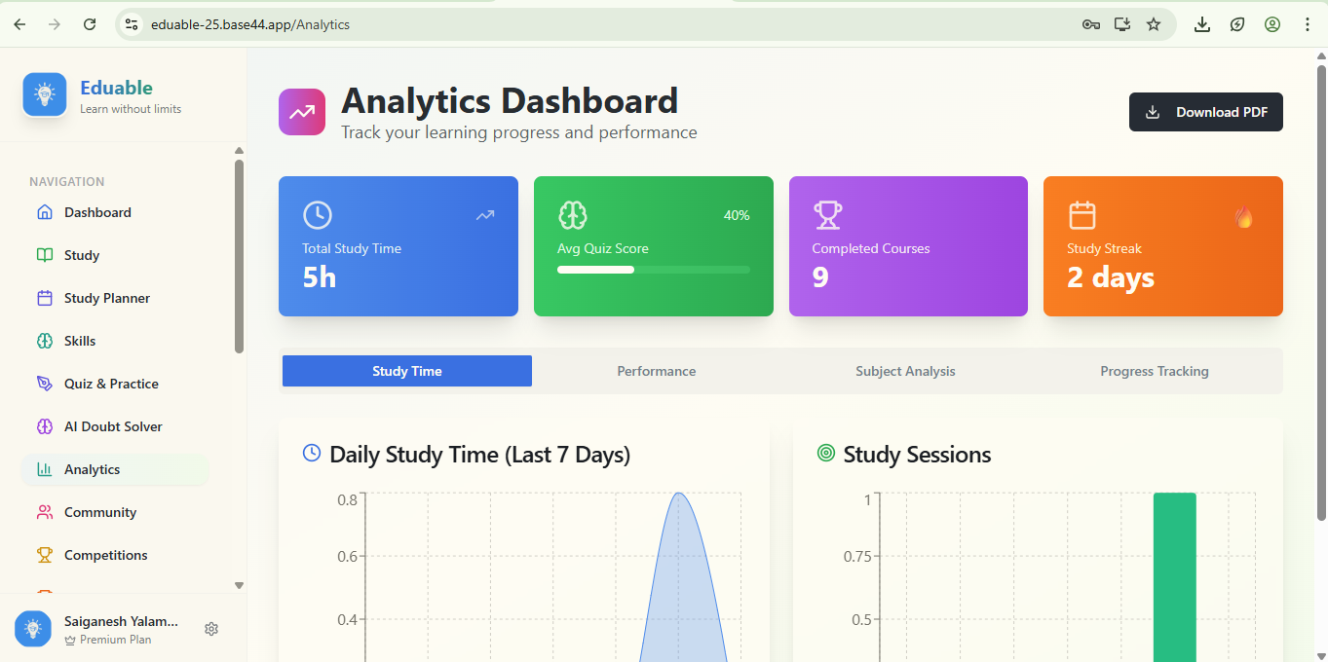Click the Competitions trophy icon
1328x662 pixels.
[45, 555]
